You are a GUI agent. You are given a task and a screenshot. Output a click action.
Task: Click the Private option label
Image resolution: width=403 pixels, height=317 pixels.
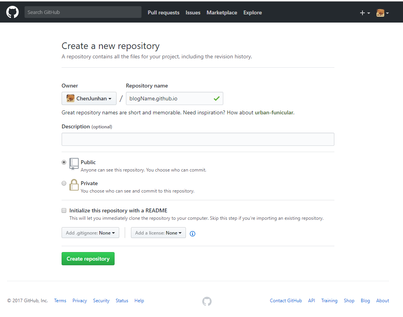click(89, 183)
